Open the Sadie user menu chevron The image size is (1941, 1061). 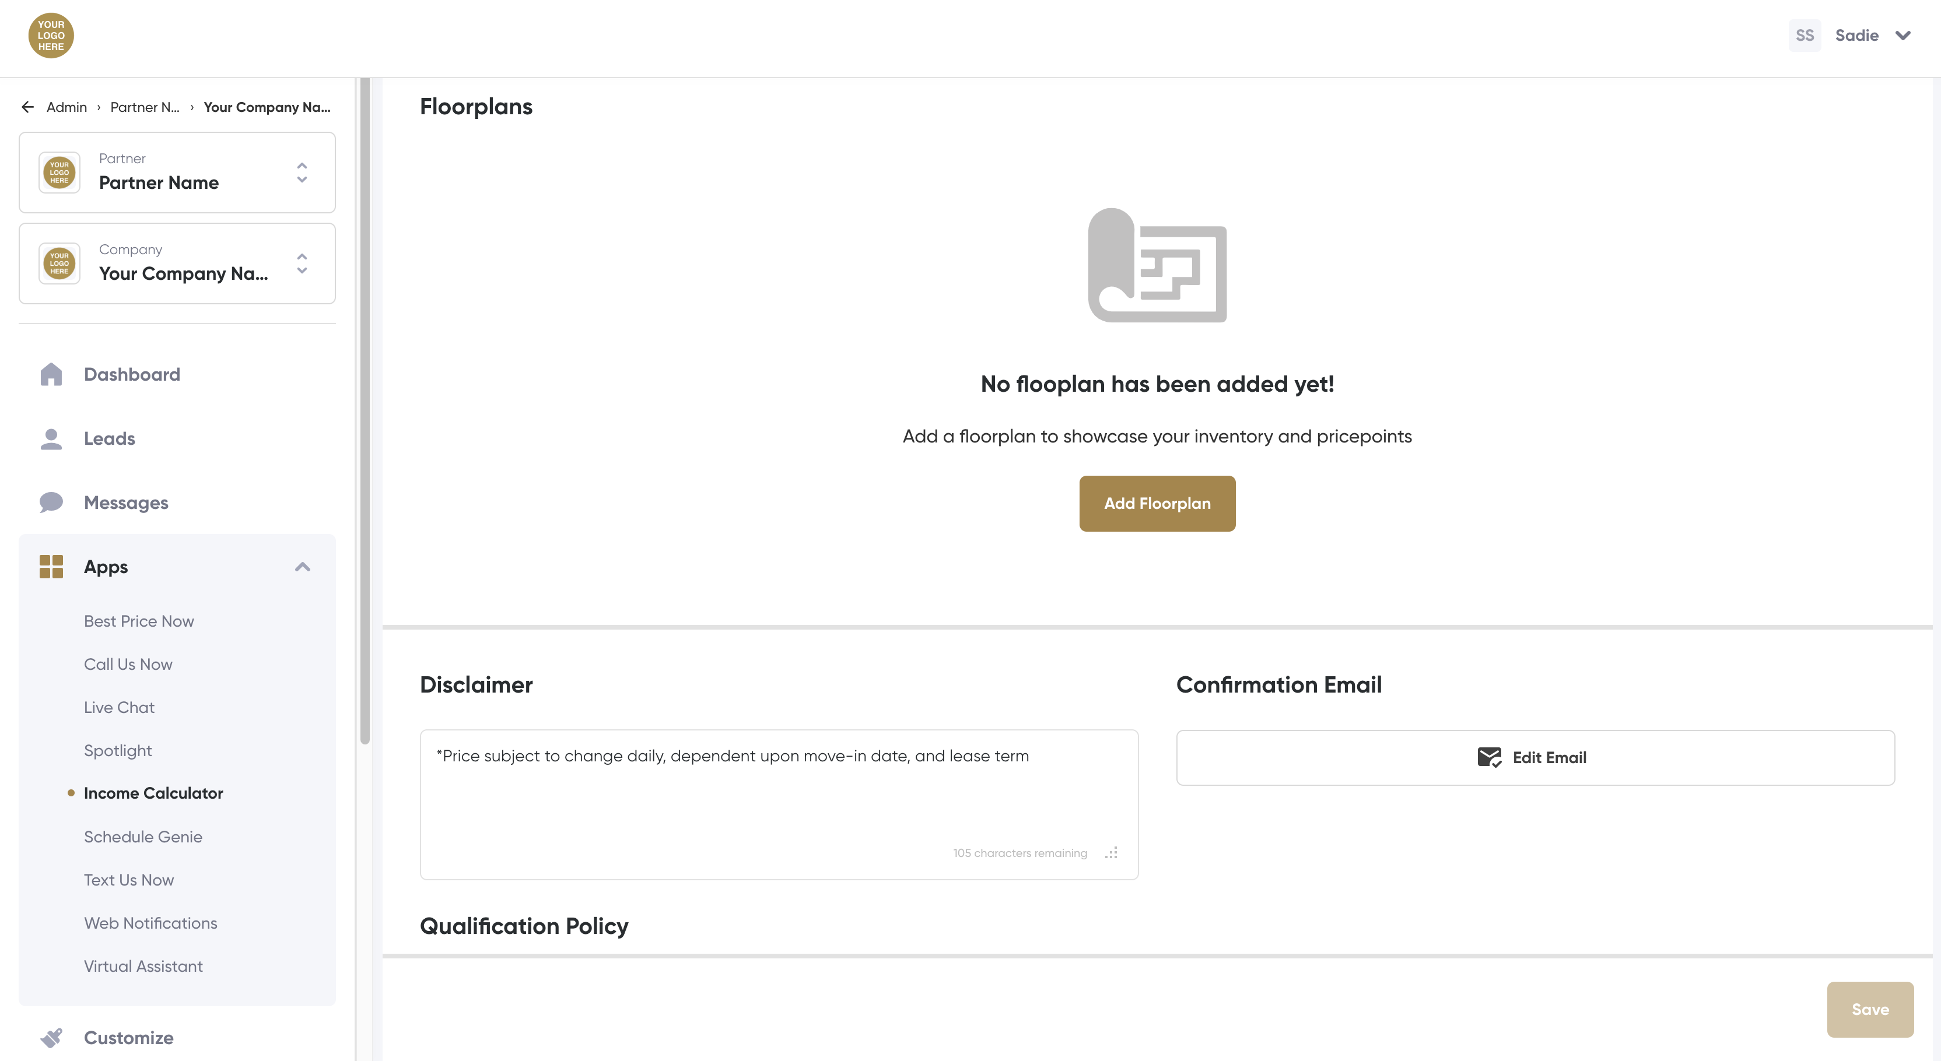coord(1903,36)
